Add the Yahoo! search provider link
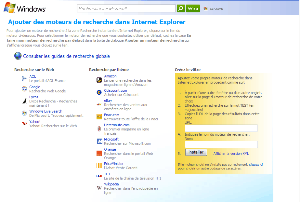Viewport: 300px width, 202px height. pyautogui.click(x=35, y=122)
